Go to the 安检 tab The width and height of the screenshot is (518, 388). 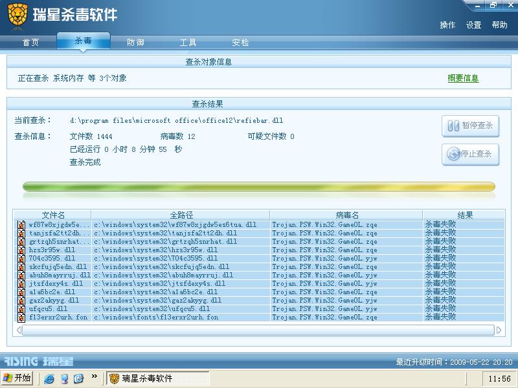click(x=240, y=42)
